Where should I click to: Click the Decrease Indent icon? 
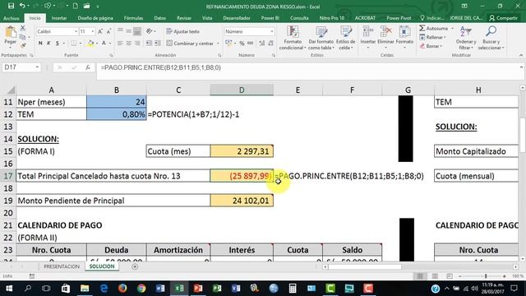149,44
